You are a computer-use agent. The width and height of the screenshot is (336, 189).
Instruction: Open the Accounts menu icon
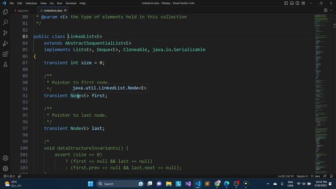click(x=5, y=158)
